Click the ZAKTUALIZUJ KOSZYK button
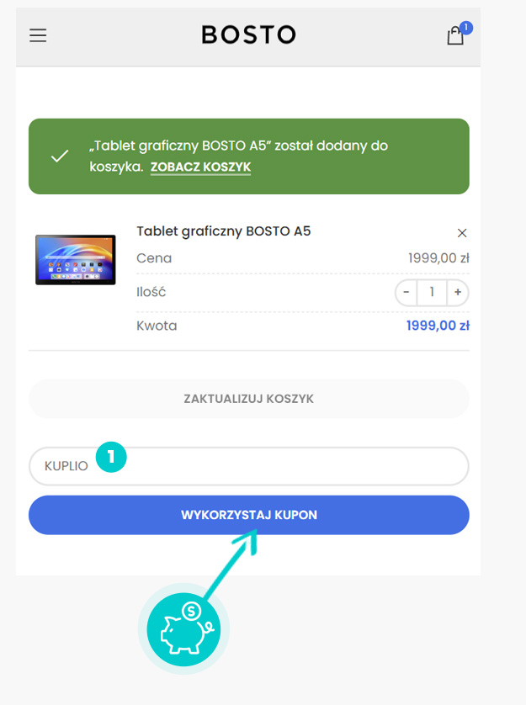Image resolution: width=526 pixels, height=705 pixels. pos(249,399)
